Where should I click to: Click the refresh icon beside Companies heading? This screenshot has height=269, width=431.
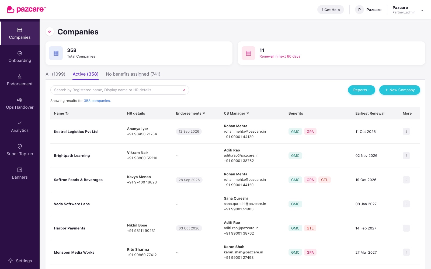[x=50, y=32]
